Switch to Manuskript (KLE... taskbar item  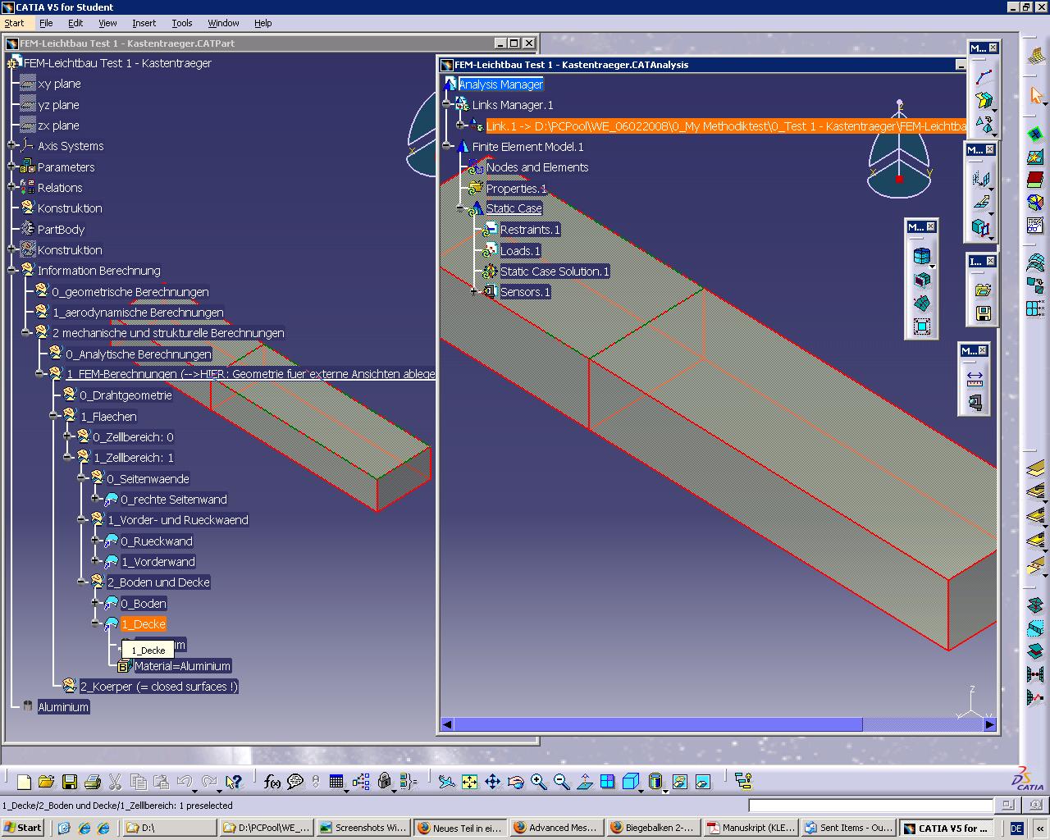point(750,828)
